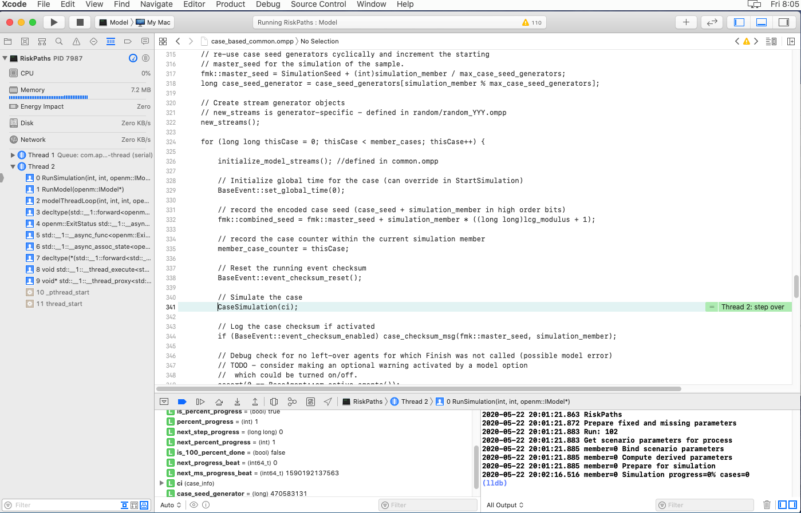Open the Source Control menu

(x=318, y=4)
